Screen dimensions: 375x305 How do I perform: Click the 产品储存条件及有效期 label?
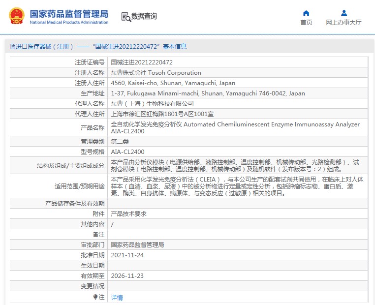(75, 203)
